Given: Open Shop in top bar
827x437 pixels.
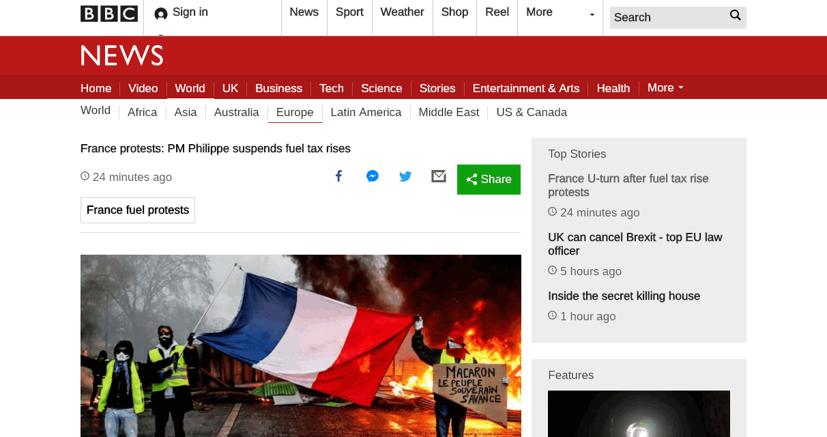Looking at the screenshot, I should point(455,12).
